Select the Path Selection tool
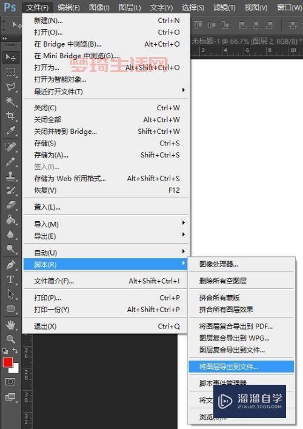 pos(11,294)
